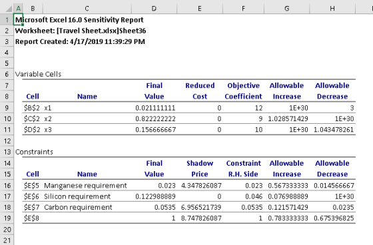Click the 'Worksheet: [Travel Sheet.xlsx]Sheet36' cell
This screenshot has height=245, width=373.
tap(81, 31)
